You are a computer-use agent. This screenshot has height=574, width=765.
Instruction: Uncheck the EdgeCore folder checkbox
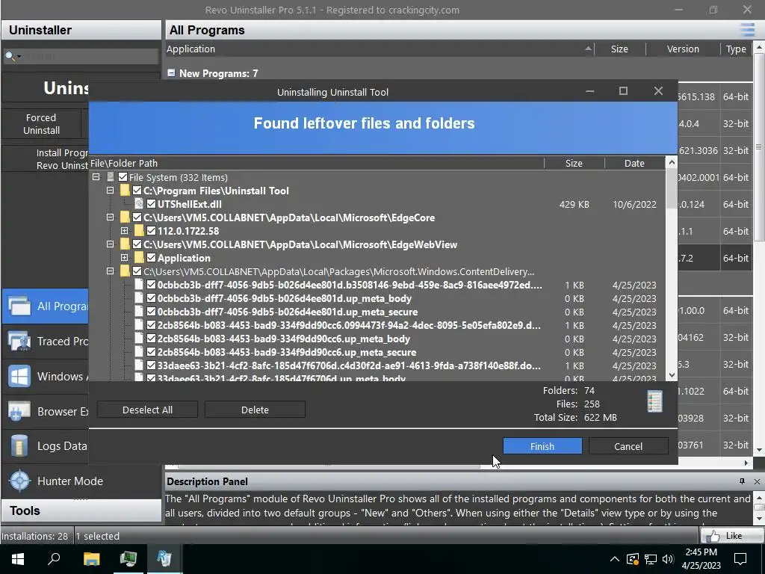tap(137, 217)
